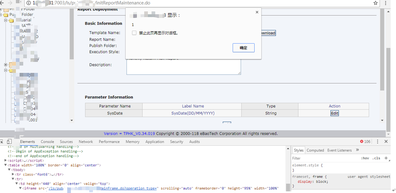Image resolution: width=396 pixels, height=193 pixels.
Task: Click the Action column header
Action: [x=334, y=106]
